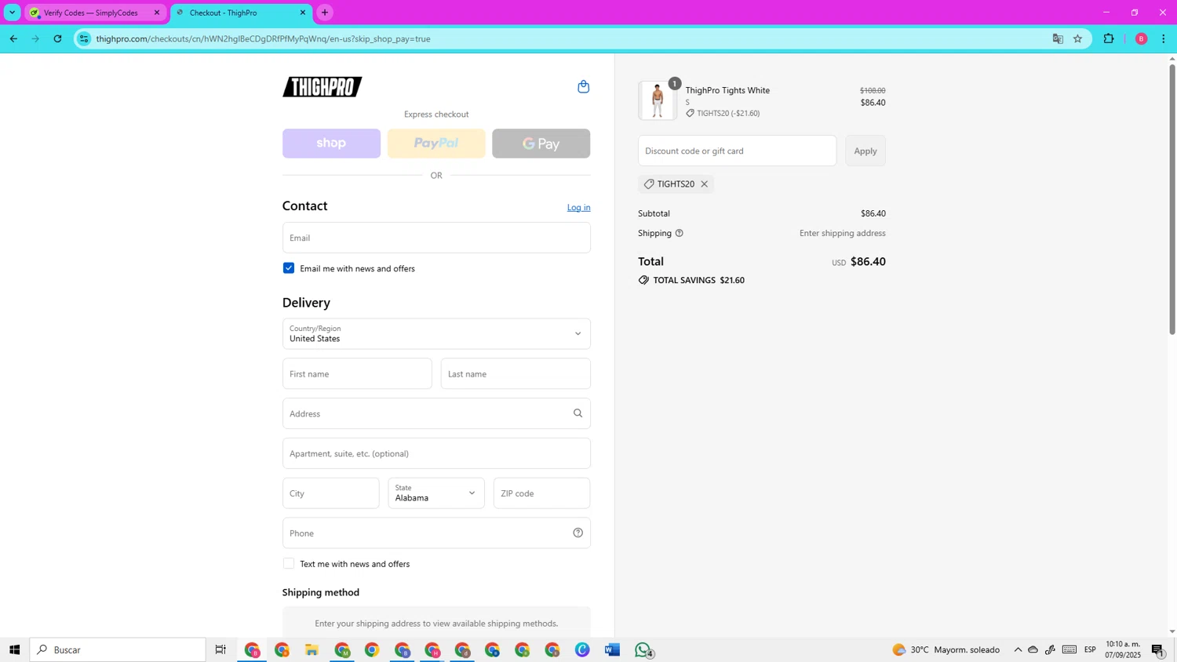
Task: Click the Windows taskbar Buscar search box
Action: [x=118, y=649]
